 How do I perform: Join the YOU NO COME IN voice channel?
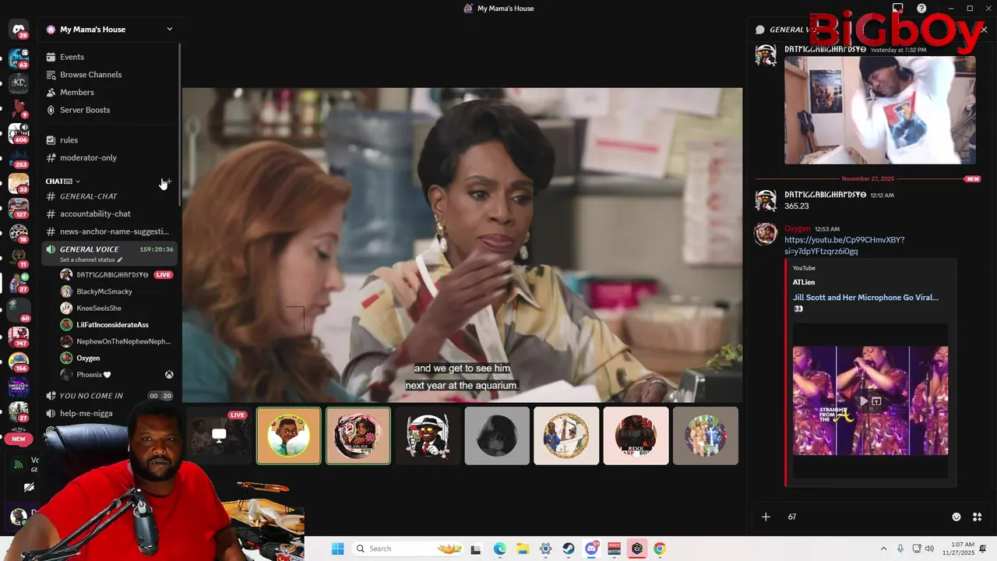[91, 396]
